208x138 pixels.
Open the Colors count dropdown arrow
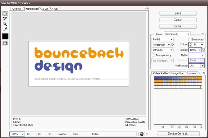(202, 45)
